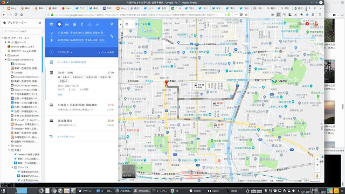Open the 詳細 details link
This screenshot has width=345, height=194.
[x=60, y=95]
